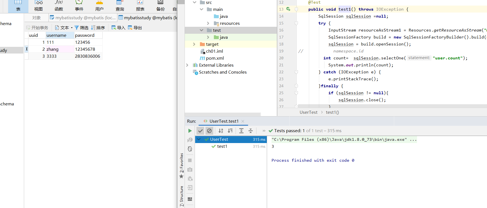Viewport: 487px width, 208px height.
Task: Close the UserTest.test1 run tab
Action: pyautogui.click(x=243, y=121)
